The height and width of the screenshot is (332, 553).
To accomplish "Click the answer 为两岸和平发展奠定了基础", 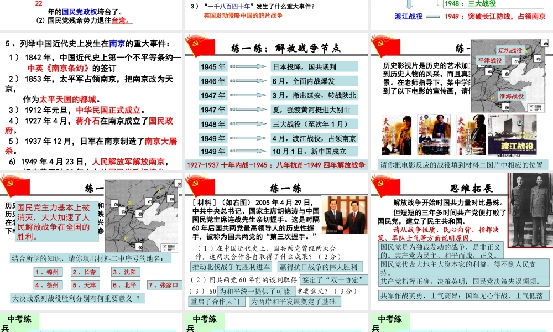I will coord(295,302).
